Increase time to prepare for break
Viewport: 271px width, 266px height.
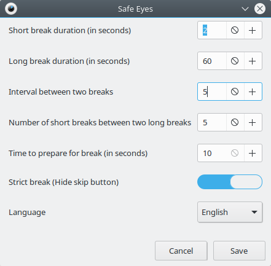(253, 153)
